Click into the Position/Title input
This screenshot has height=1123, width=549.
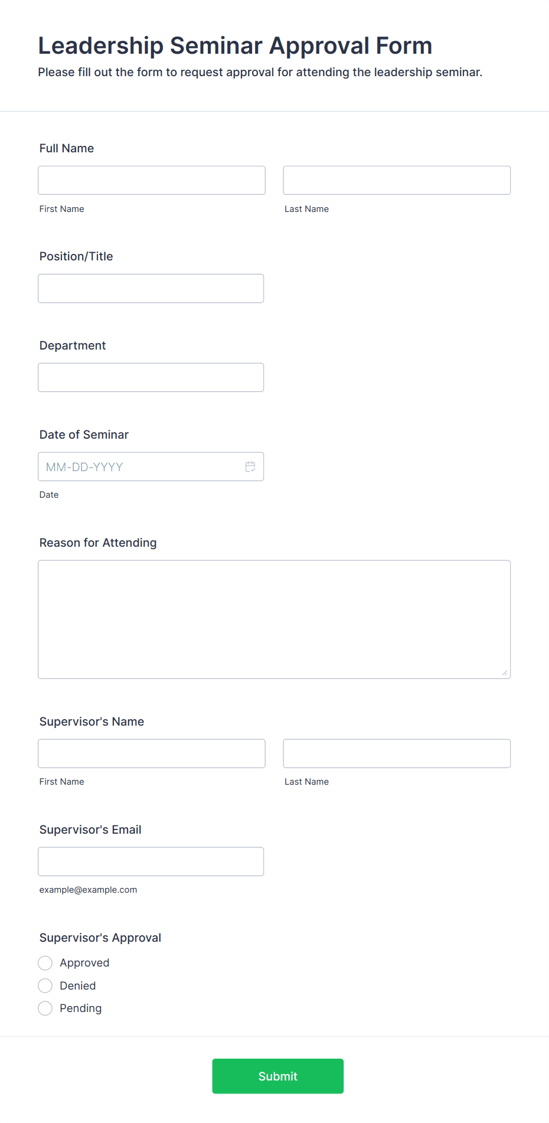(x=151, y=288)
